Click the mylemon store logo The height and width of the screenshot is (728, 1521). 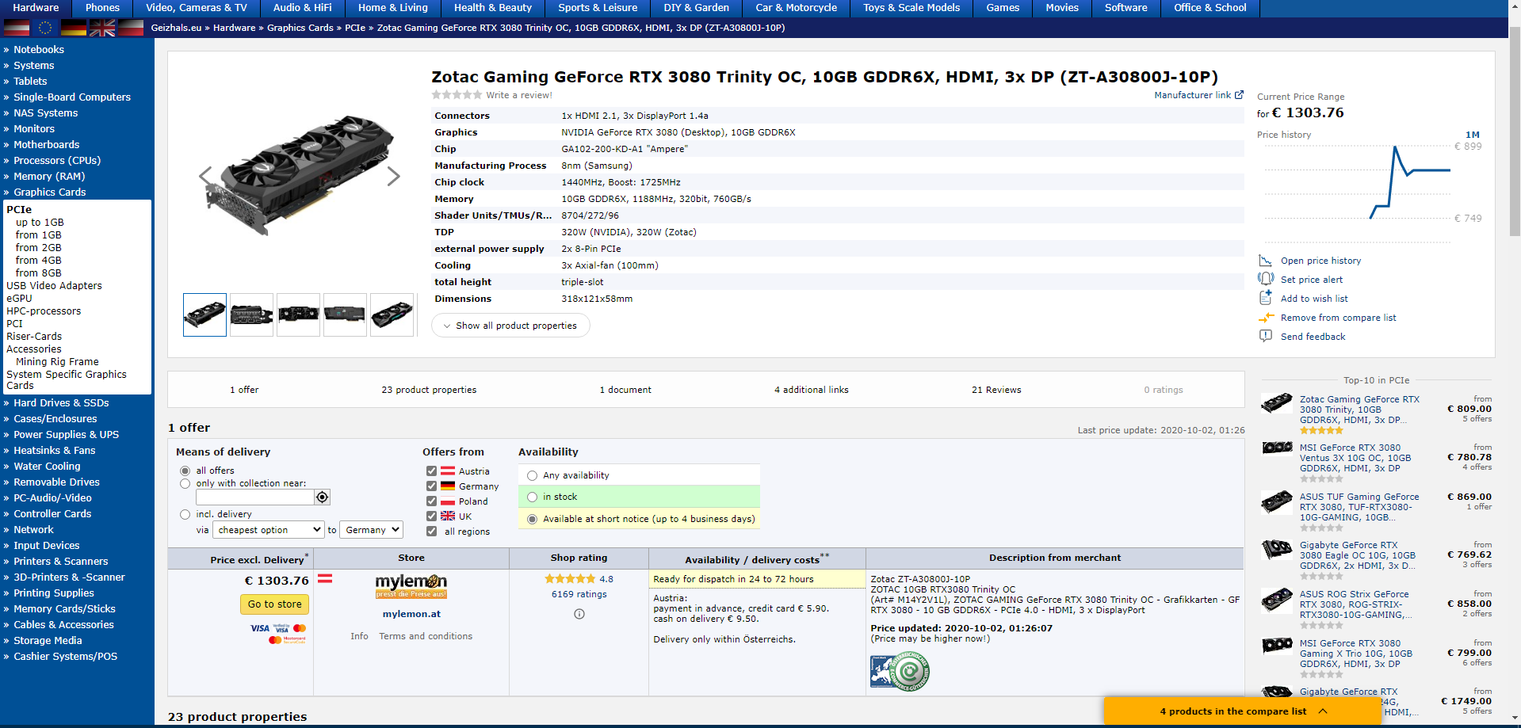click(x=411, y=586)
